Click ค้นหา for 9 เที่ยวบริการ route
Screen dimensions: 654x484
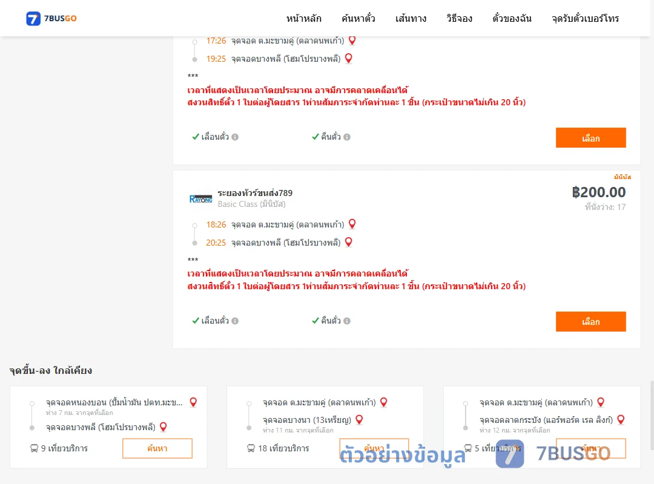[x=157, y=448]
